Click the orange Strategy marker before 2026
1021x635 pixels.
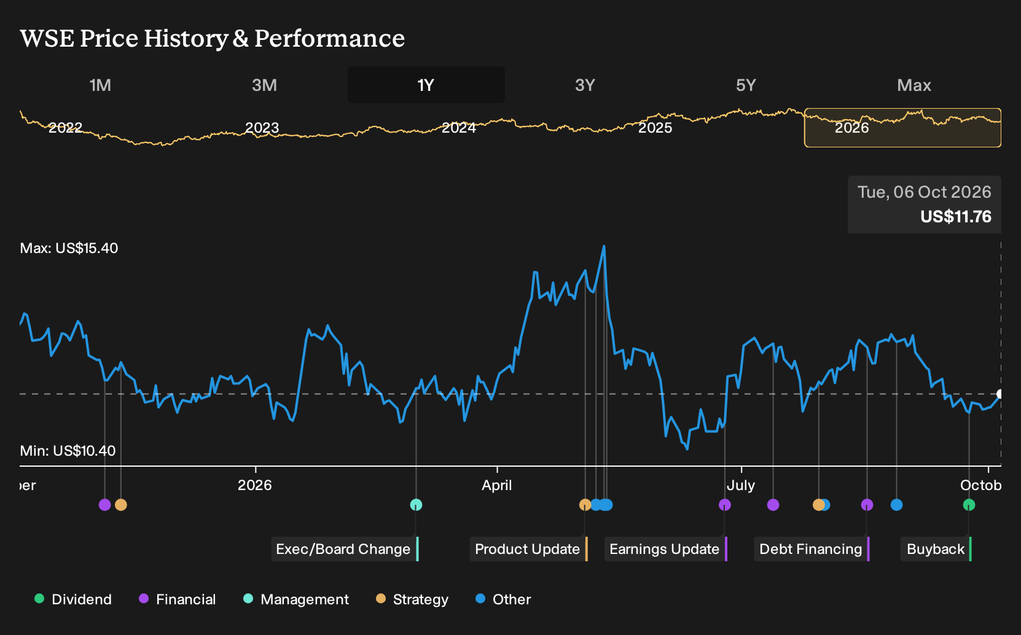tap(121, 505)
